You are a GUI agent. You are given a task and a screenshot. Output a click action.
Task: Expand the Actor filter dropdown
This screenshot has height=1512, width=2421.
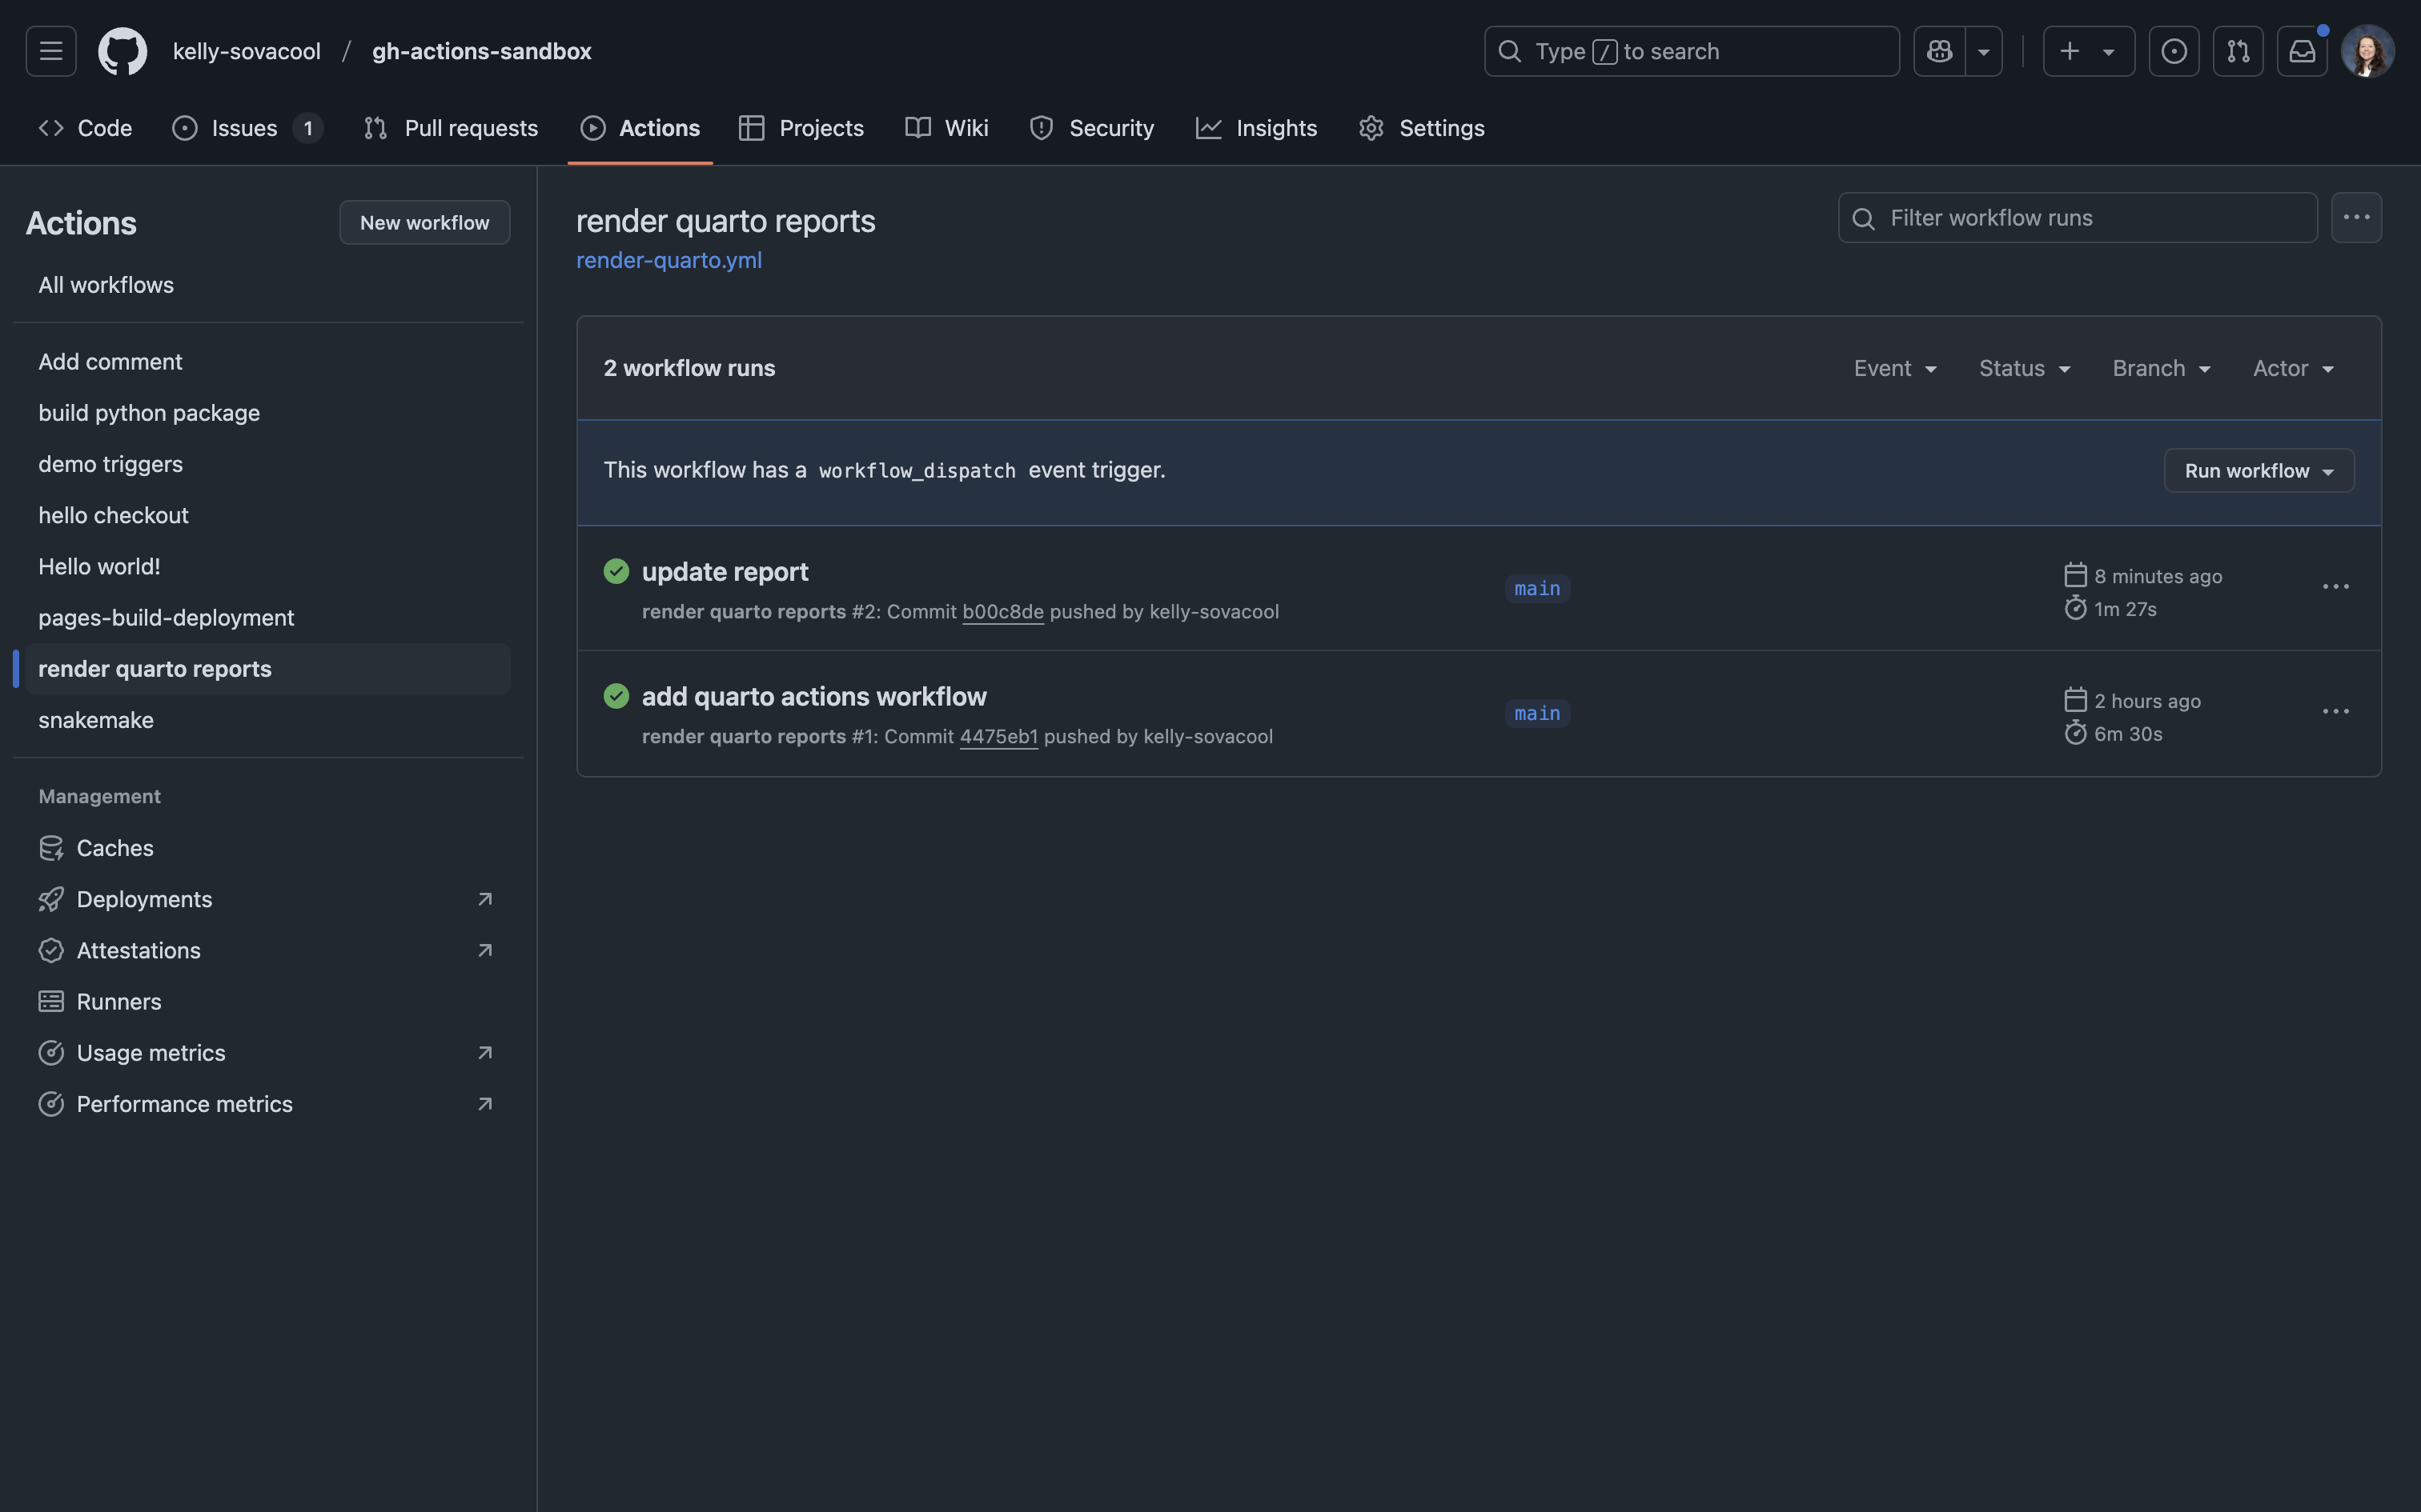point(2293,369)
